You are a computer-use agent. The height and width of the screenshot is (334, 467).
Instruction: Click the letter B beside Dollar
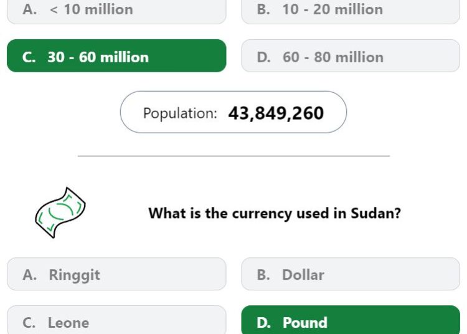263,274
